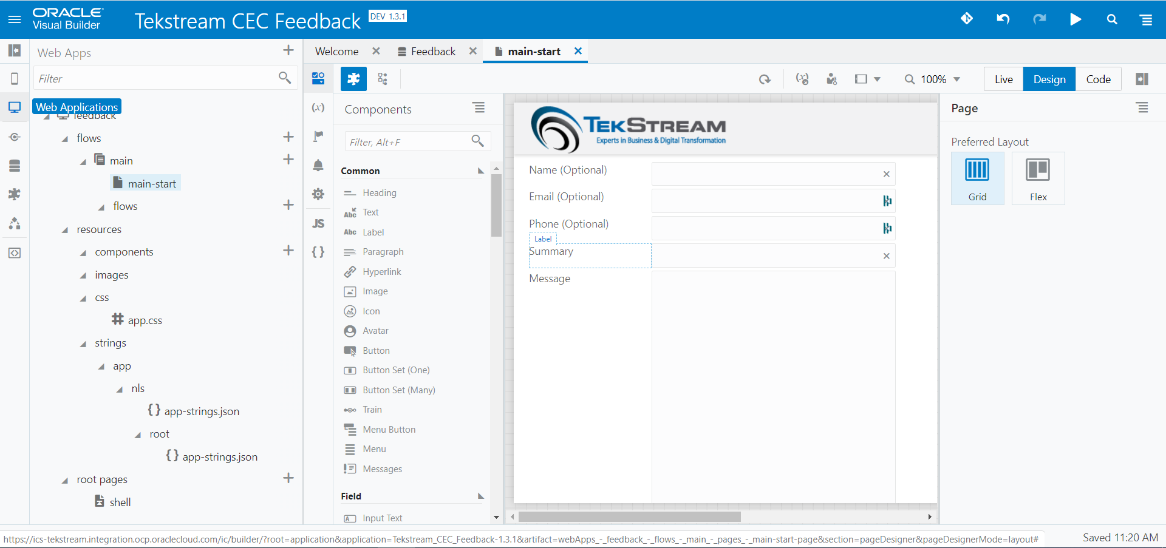The width and height of the screenshot is (1166, 548).
Task: Switch to Design mode
Action: tap(1049, 79)
